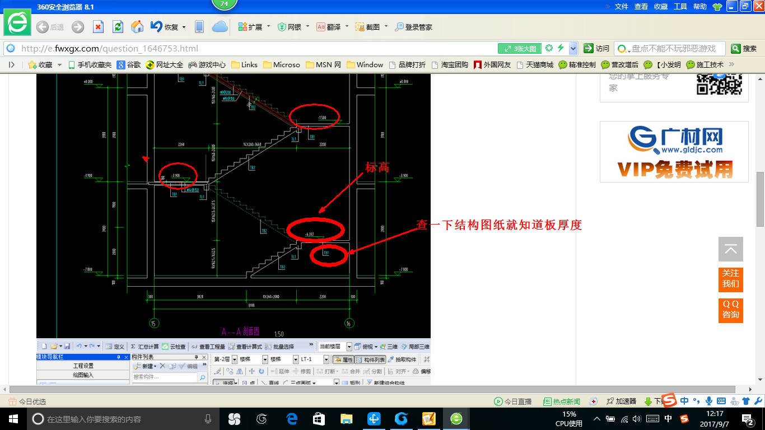Click the Windows taskbar search box
The height and width of the screenshot is (430, 765).
click(123, 418)
